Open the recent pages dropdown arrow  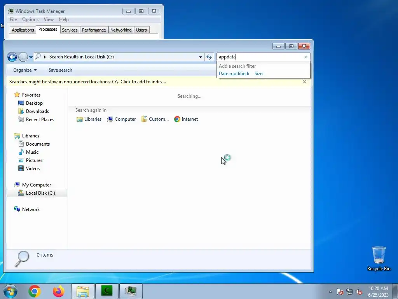point(31,57)
